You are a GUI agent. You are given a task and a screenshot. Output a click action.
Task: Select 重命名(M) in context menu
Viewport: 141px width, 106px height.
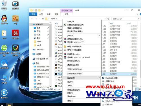pyautogui.click(x=71, y=96)
